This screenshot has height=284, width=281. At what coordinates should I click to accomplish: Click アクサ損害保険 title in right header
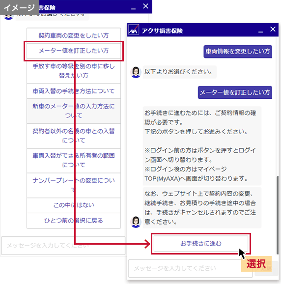pyautogui.click(x=162, y=31)
